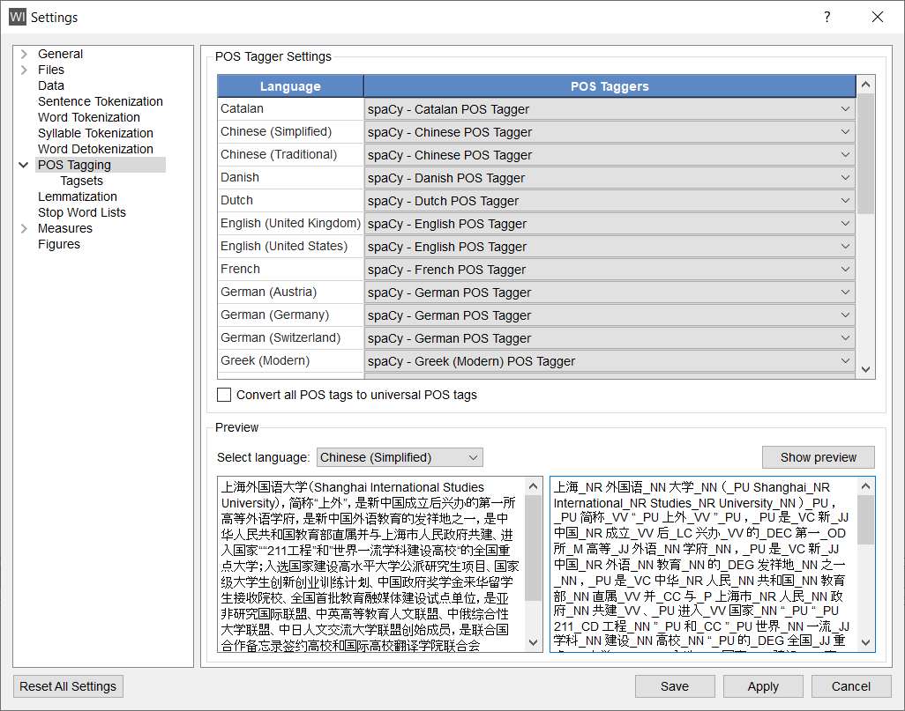Open the Measures settings page
The image size is (905, 711).
point(64,228)
